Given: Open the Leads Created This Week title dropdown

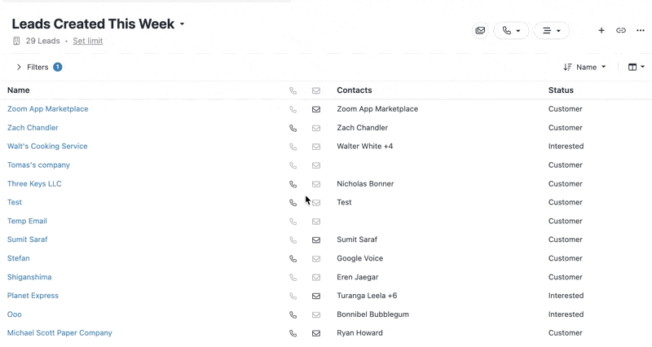Looking at the screenshot, I should pyautogui.click(x=182, y=24).
